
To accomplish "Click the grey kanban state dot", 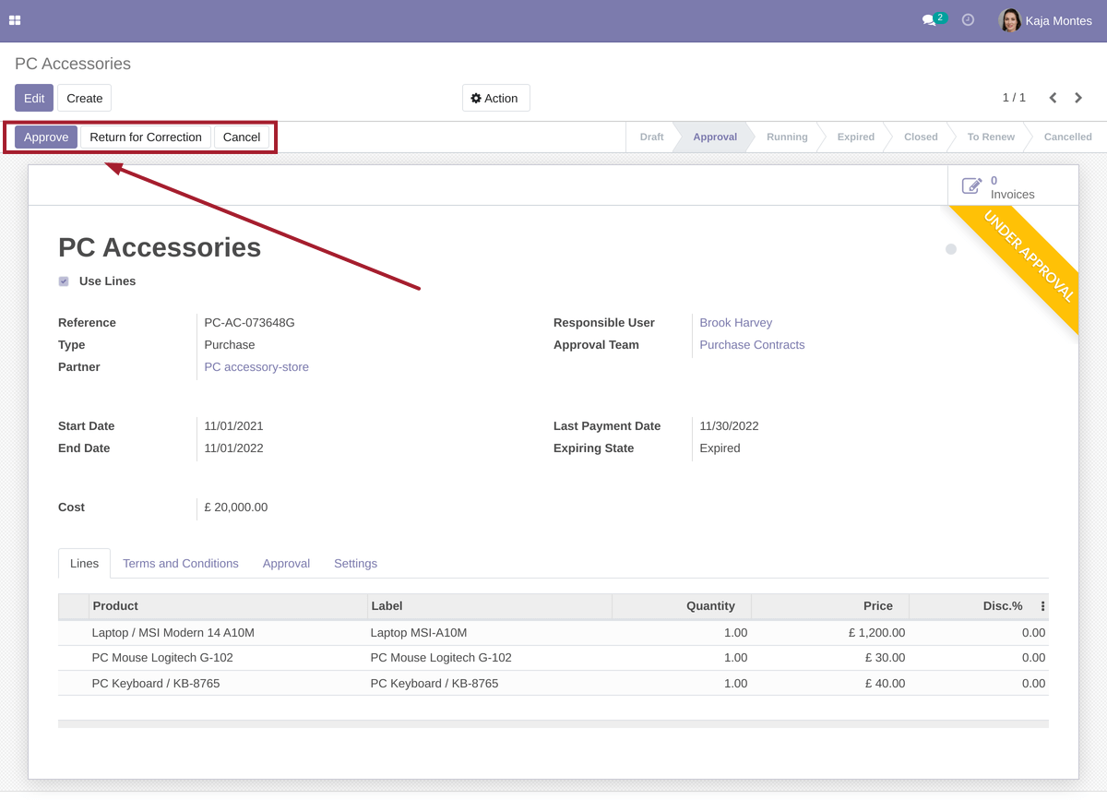I will pos(951,249).
